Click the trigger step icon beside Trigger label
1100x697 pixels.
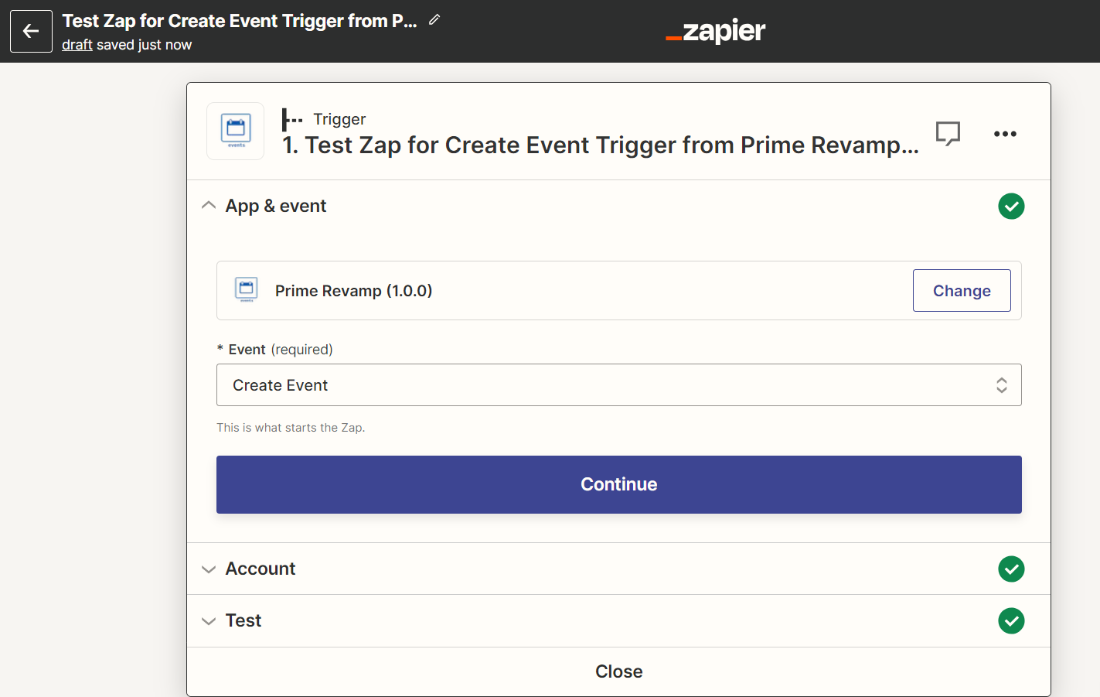[291, 119]
